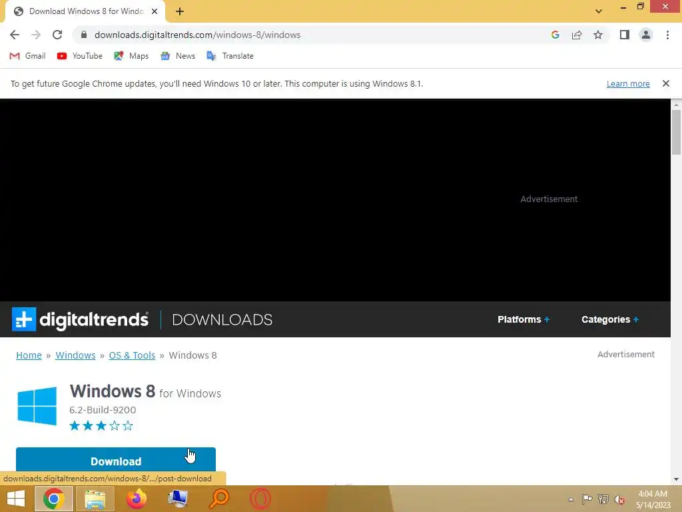Click the forward navigation arrow

(x=36, y=35)
